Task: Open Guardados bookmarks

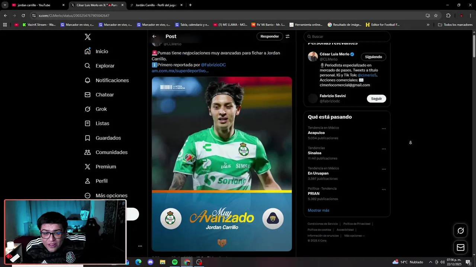Action: point(103,138)
